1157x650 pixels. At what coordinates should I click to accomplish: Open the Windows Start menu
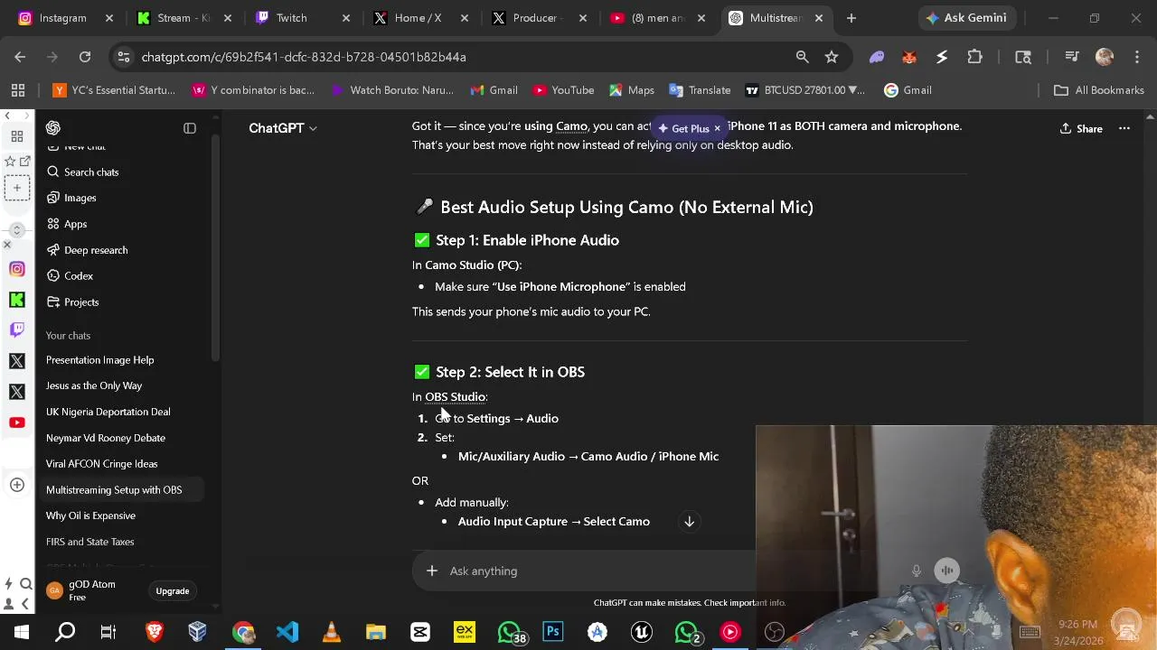21,632
